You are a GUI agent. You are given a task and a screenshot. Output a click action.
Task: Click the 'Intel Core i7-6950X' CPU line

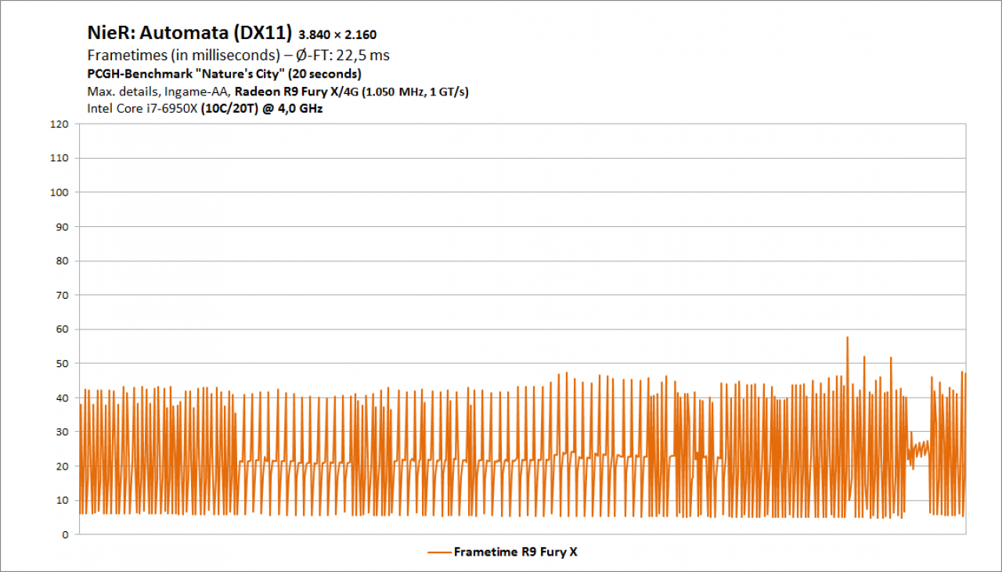click(x=205, y=109)
